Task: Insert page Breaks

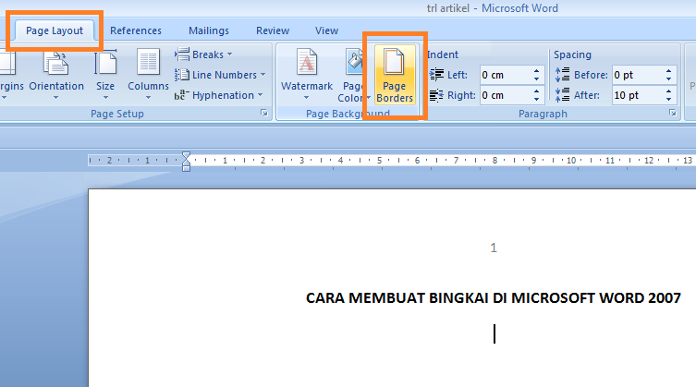Action: coord(203,54)
